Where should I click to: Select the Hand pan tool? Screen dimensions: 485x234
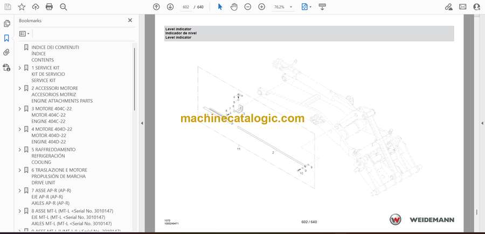[x=234, y=7]
